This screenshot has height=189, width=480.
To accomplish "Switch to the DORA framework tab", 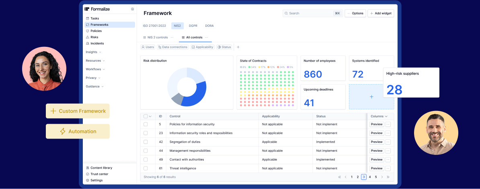I will coord(209,26).
